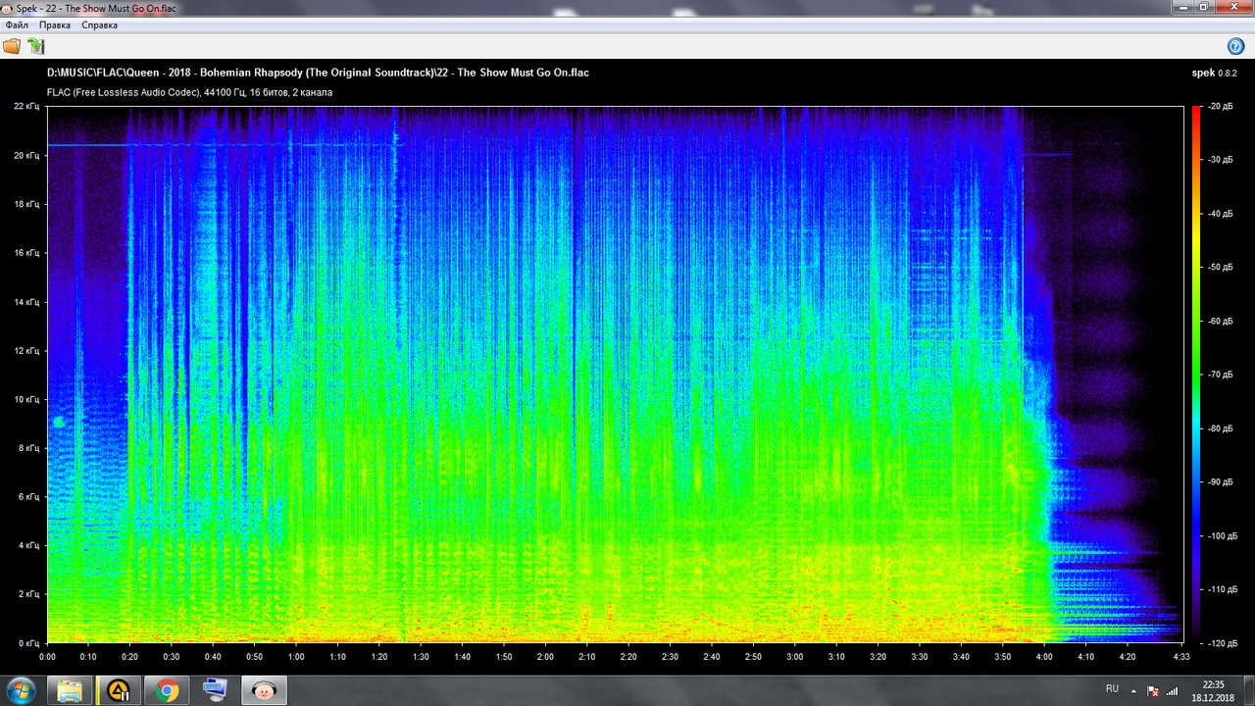Open the Файл menu

click(x=17, y=25)
